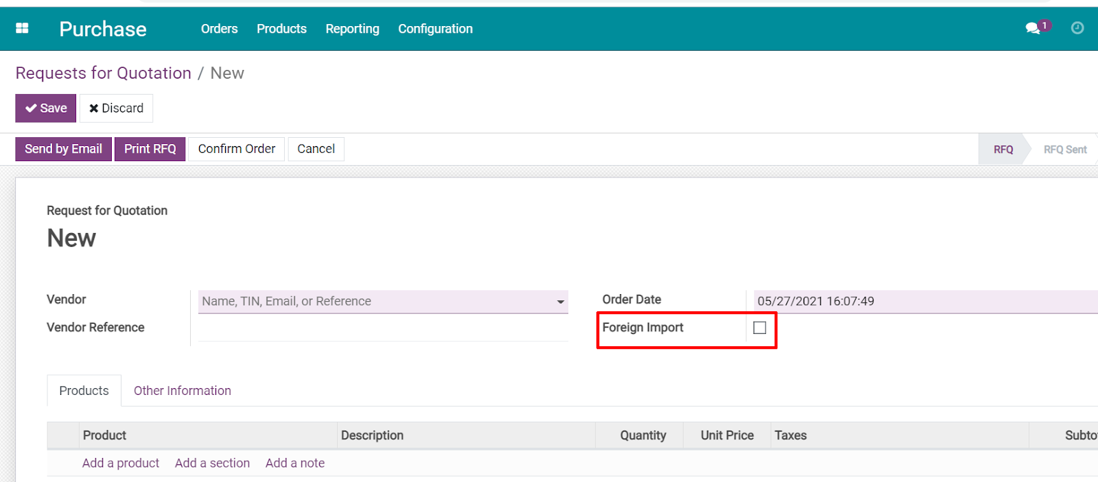Viewport: 1098px width, 482px height.
Task: Open the Reporting menu
Action: [x=352, y=29]
